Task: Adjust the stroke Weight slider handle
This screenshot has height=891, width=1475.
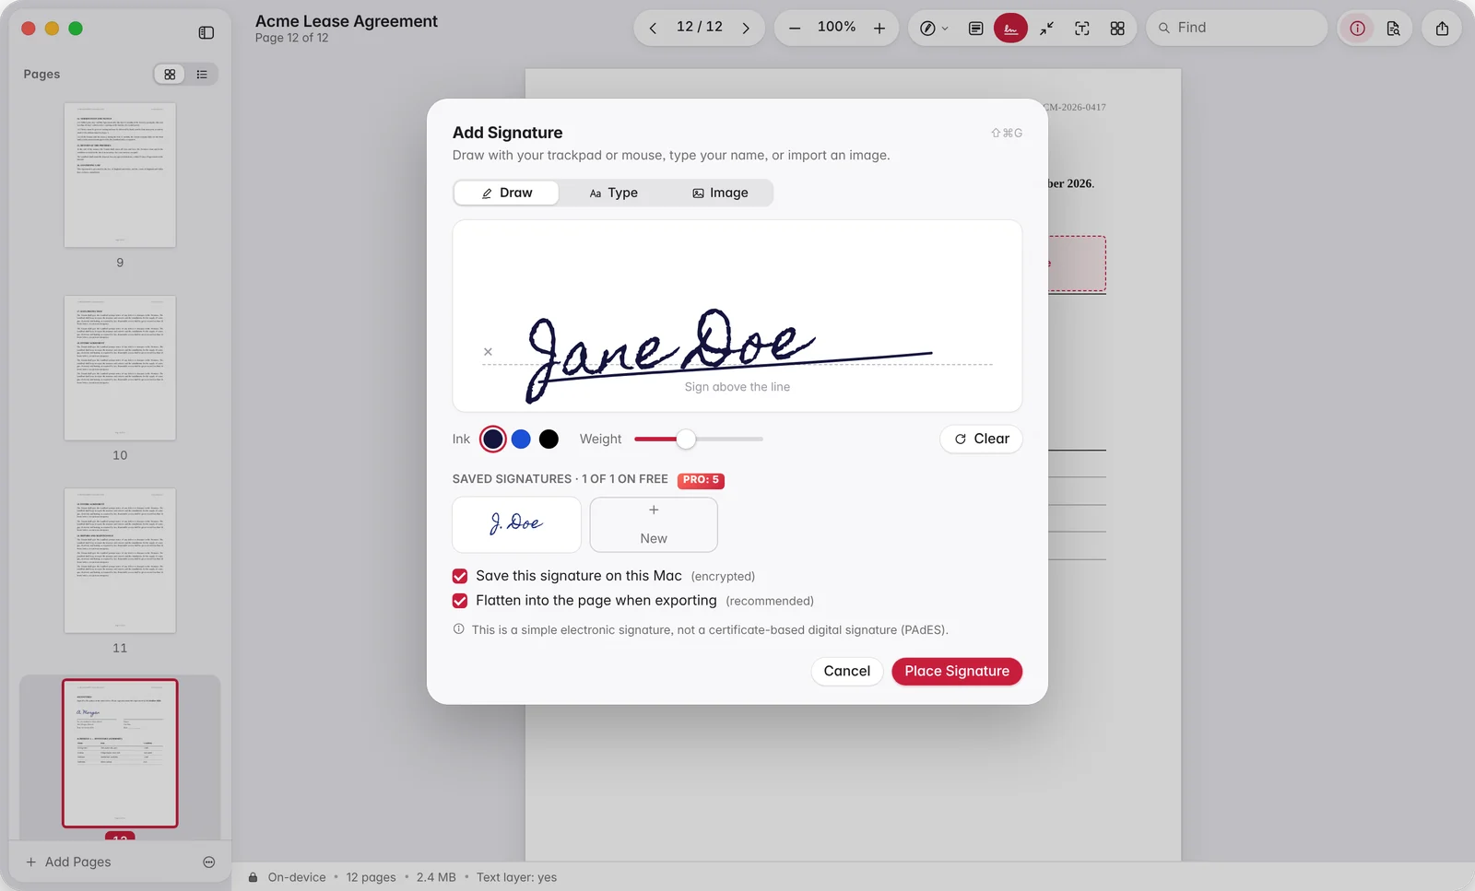Action: (x=685, y=440)
